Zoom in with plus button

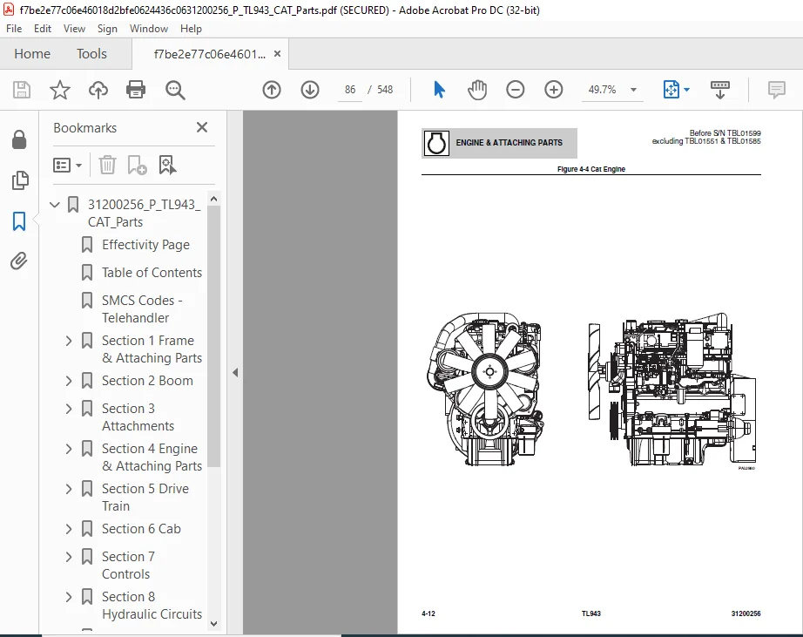pyautogui.click(x=554, y=90)
